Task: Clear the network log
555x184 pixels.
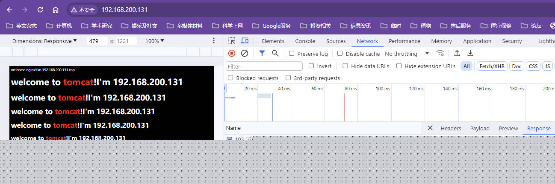Action: [245, 53]
